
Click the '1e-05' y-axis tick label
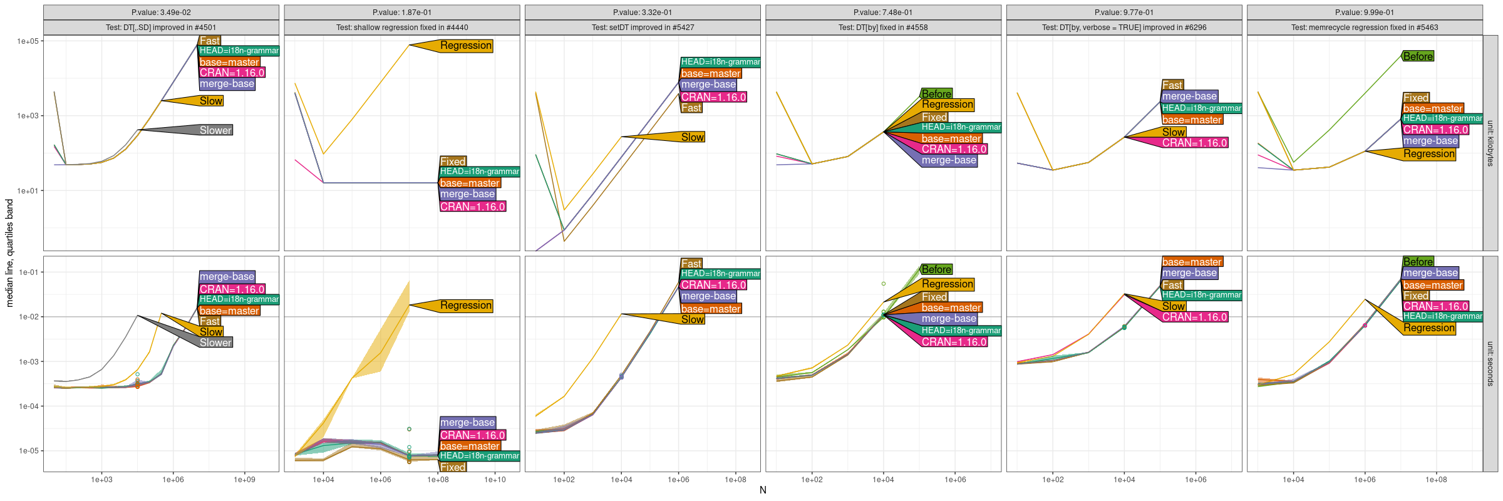(28, 451)
